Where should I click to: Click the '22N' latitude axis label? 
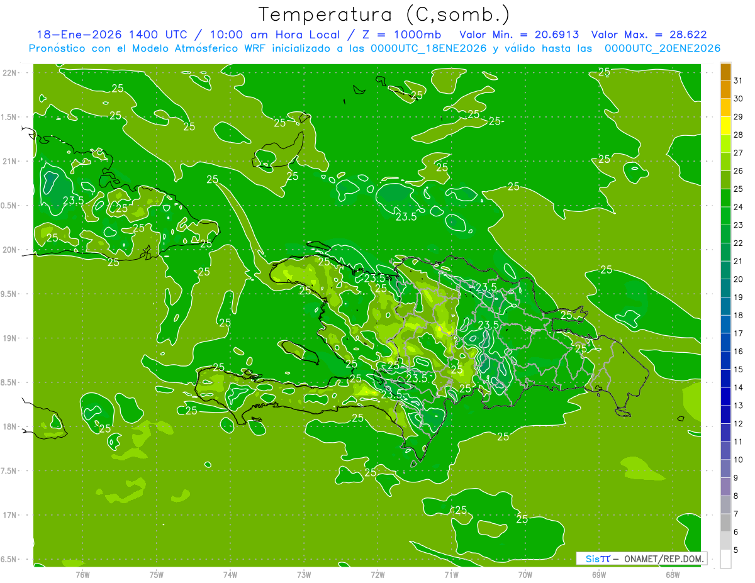pos(11,72)
